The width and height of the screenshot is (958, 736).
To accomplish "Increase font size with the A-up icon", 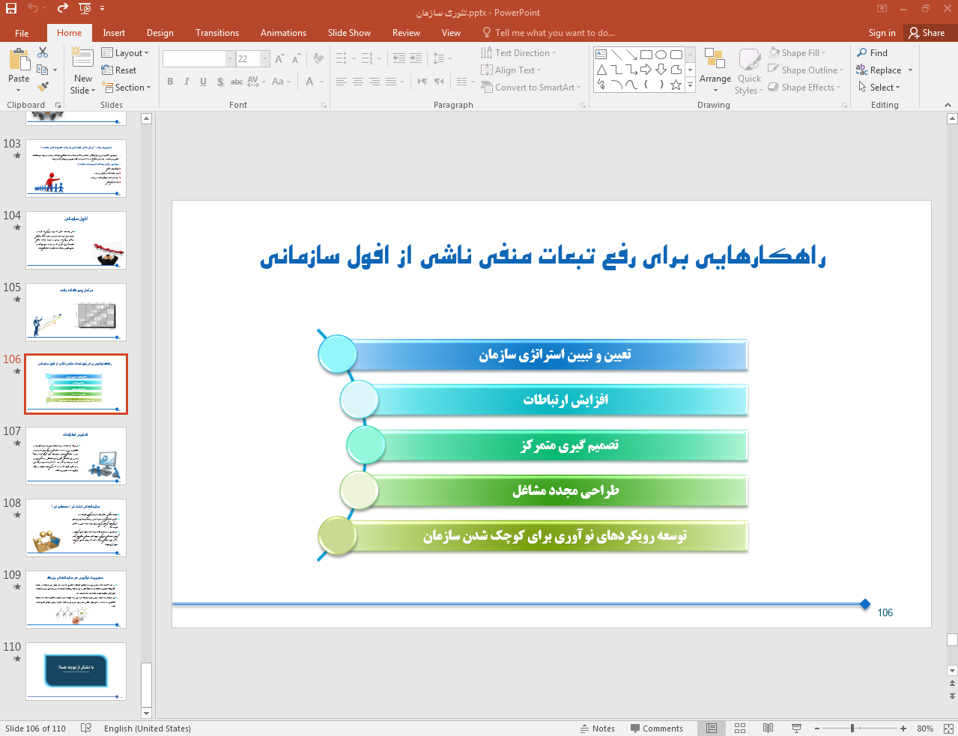I will (279, 58).
